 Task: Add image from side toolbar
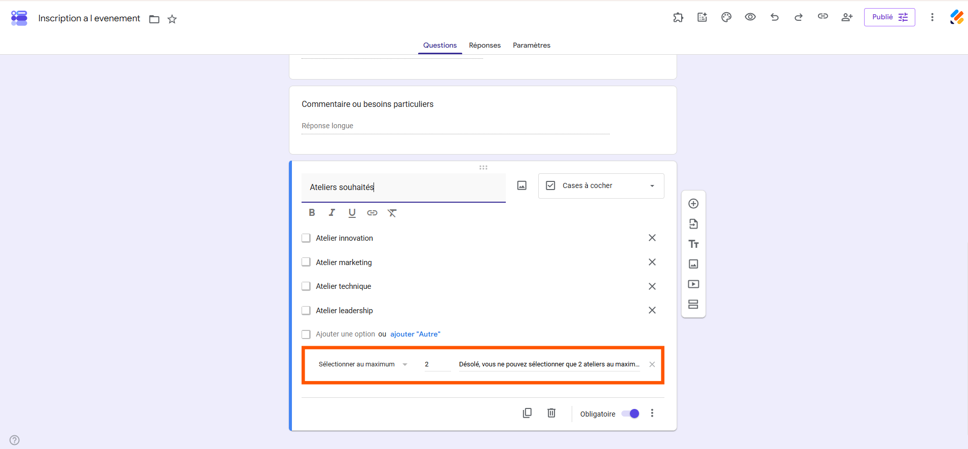point(694,264)
